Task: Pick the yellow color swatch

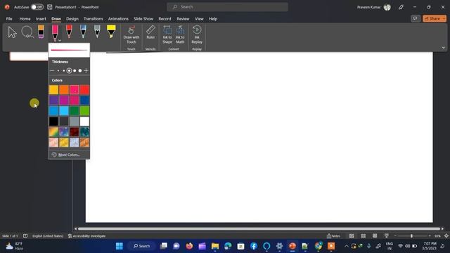Action: pos(53,90)
